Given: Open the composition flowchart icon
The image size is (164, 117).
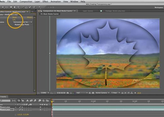Looking at the screenshot, I should 132,93.
